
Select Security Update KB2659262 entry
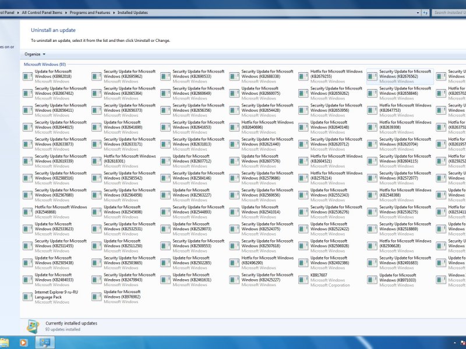331,94
